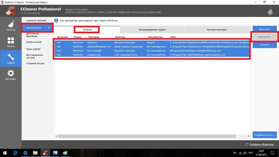The image size is (279, 157).
Task: Open File Explorer from taskbar
Action: 35,153
